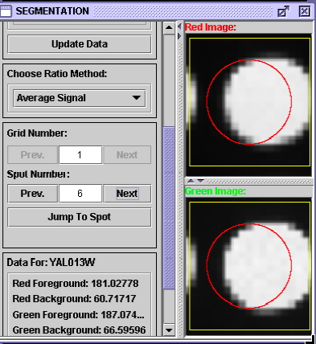Click up arrow on Red/Green image divider
The width and height of the screenshot is (316, 344).
point(191,181)
